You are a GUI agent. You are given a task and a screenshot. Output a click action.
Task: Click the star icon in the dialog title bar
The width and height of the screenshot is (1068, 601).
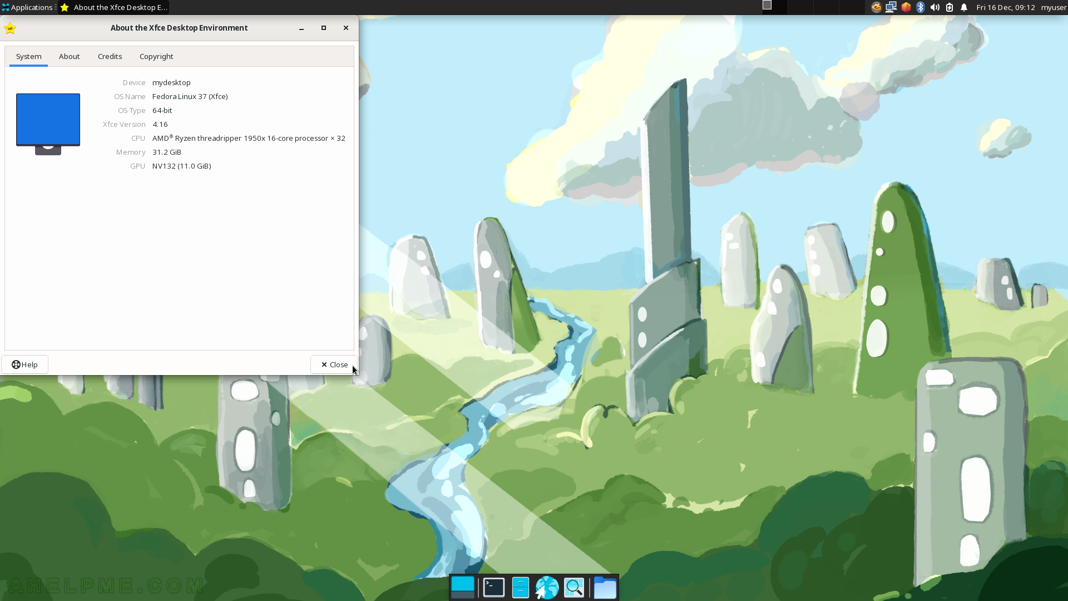pos(10,28)
